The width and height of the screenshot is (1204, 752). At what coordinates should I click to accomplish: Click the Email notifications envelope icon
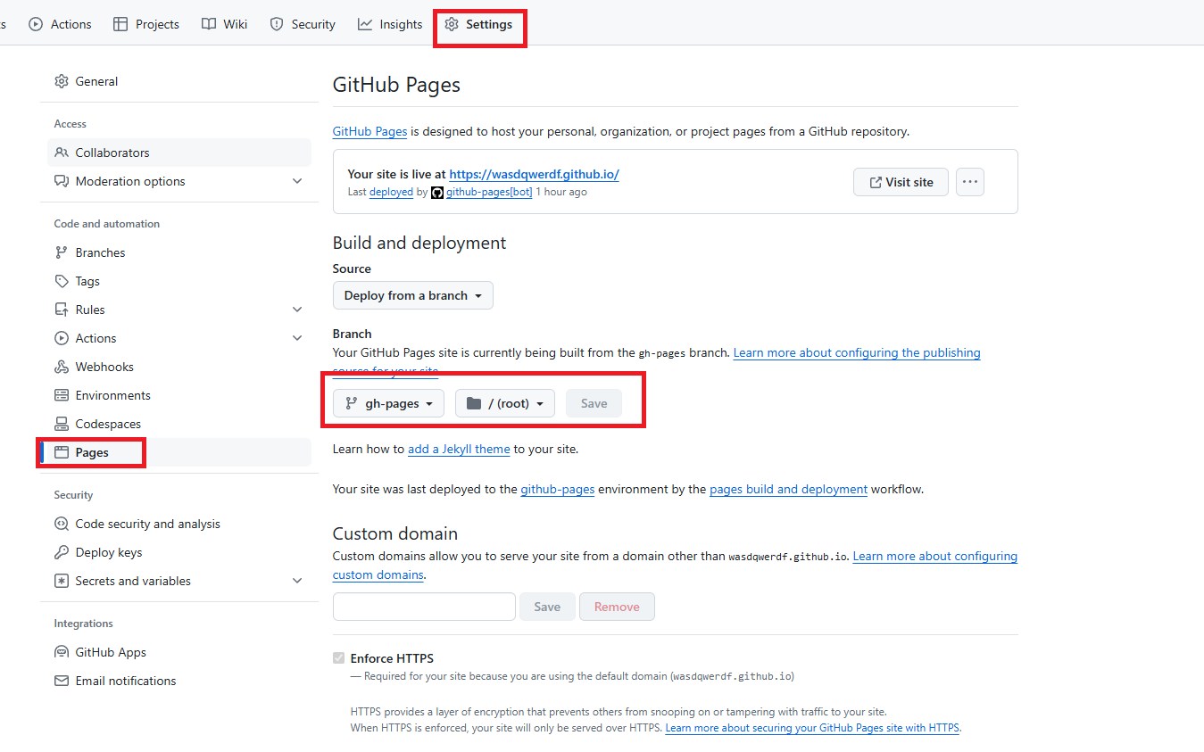click(62, 681)
